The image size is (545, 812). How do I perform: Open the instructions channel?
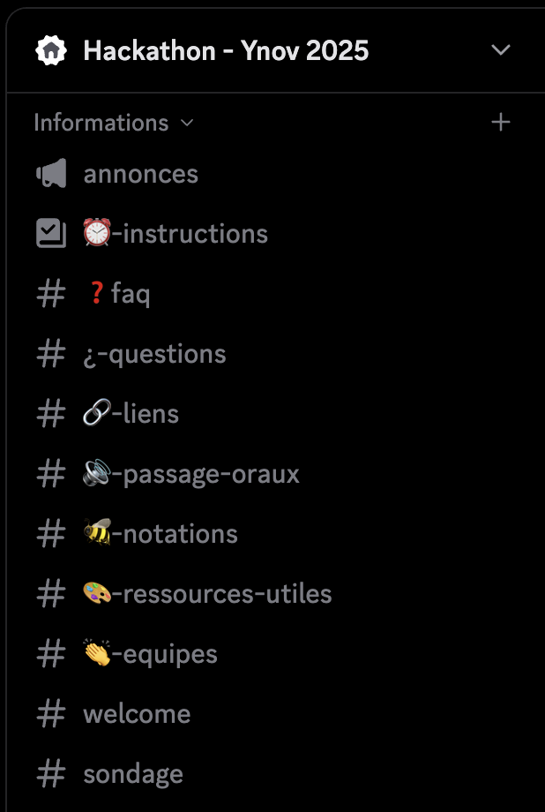click(175, 234)
